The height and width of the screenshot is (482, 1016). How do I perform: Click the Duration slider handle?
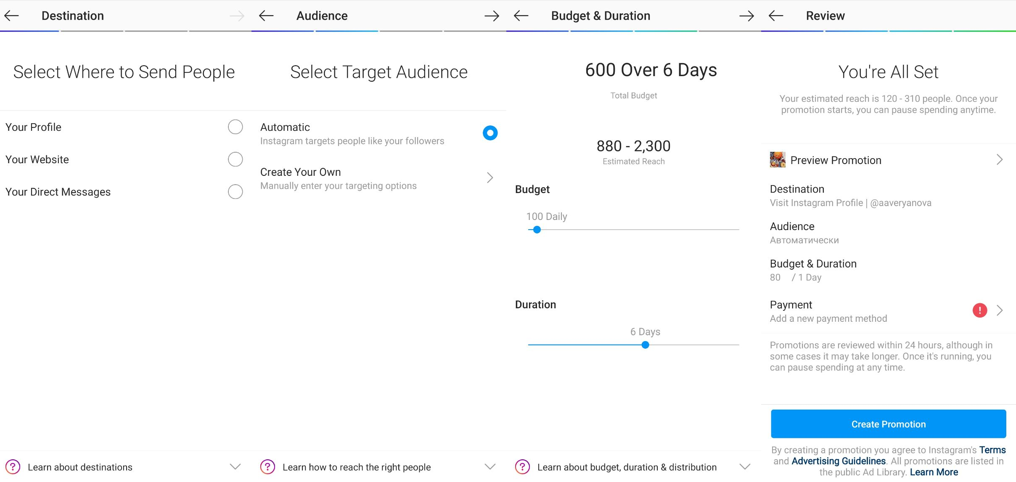coord(645,345)
